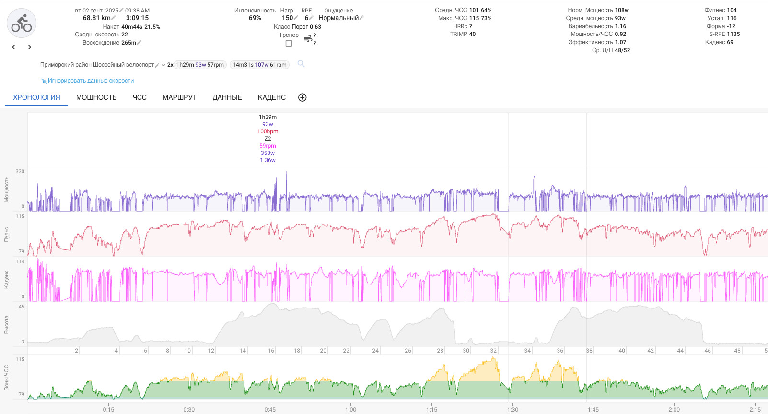Viewport: 768px width, 414px height.
Task: Click the HRRc question mark value
Action: pos(470,26)
